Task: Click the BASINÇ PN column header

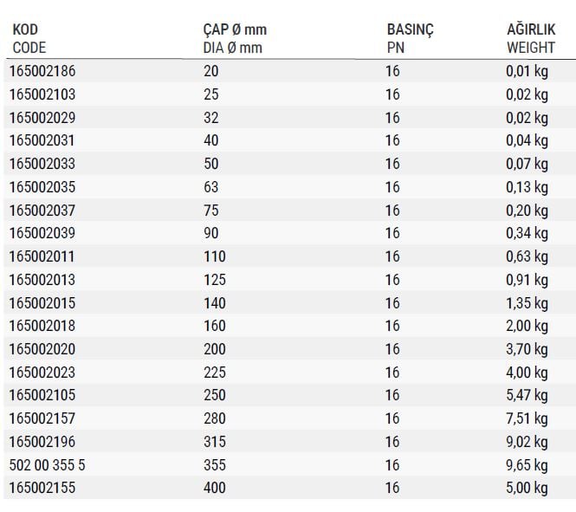Action: [x=410, y=39]
